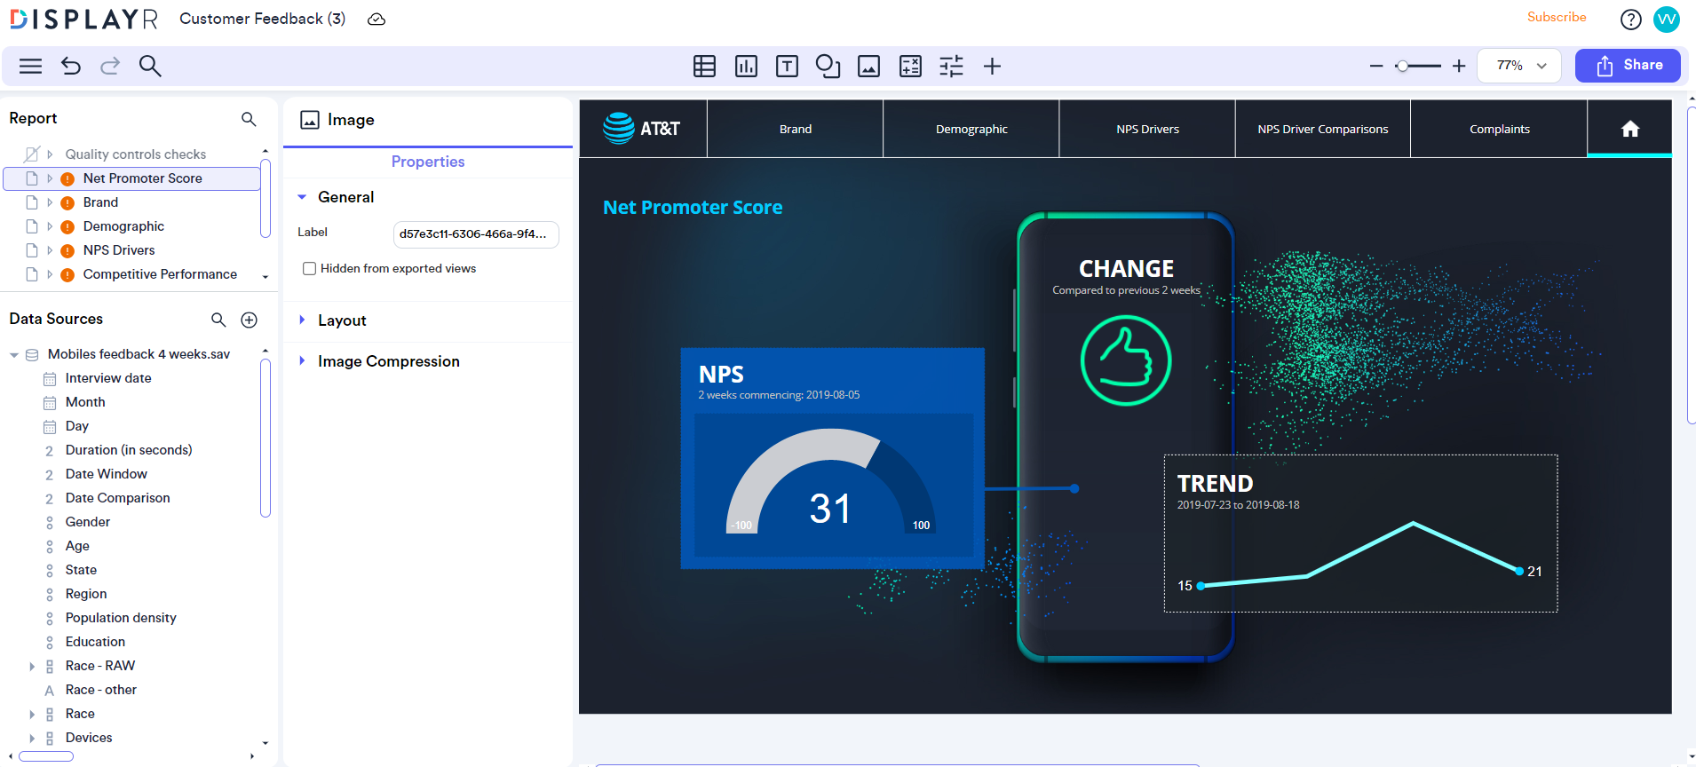This screenshot has width=1696, height=767.
Task: Check the cloud save status icon
Action: pyautogui.click(x=376, y=20)
